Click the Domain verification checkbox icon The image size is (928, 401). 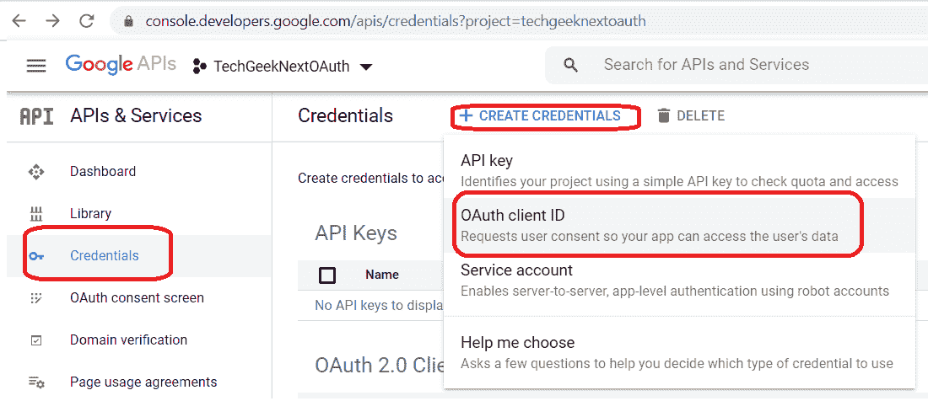[x=36, y=340]
